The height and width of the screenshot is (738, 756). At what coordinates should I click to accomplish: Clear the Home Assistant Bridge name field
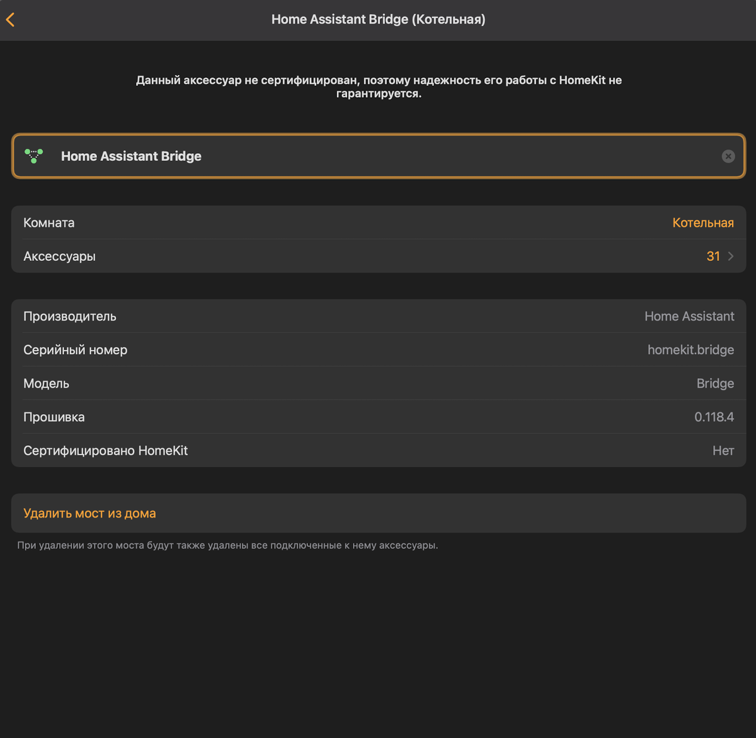[x=728, y=156]
